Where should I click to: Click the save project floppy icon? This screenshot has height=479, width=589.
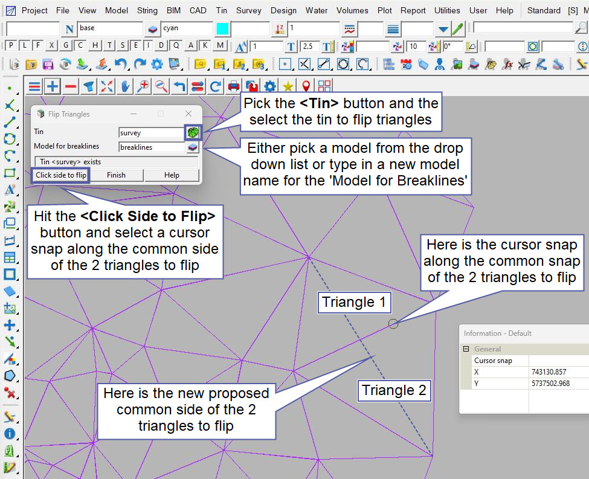48,64
